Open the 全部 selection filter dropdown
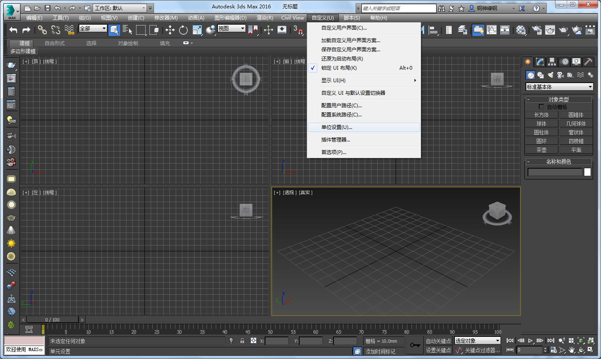Viewport: 601px width, 359px height. click(x=93, y=28)
